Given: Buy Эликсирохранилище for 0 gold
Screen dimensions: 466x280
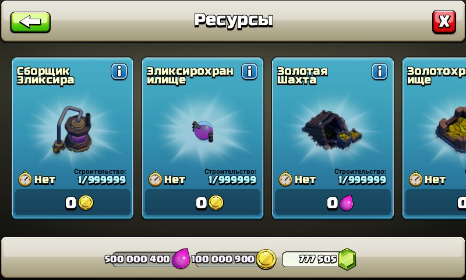Looking at the screenshot, I should pos(203,202).
